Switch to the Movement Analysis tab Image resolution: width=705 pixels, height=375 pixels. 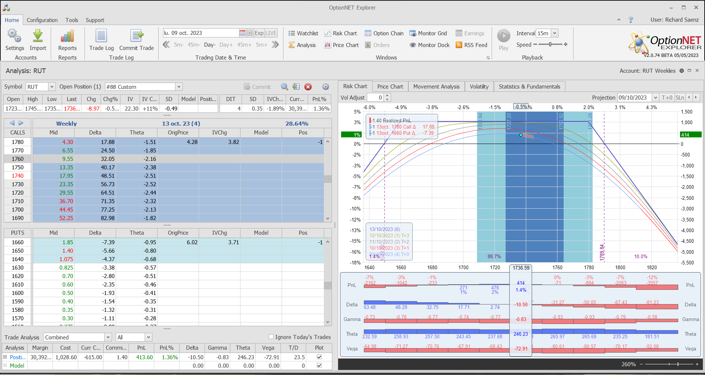pyautogui.click(x=436, y=87)
